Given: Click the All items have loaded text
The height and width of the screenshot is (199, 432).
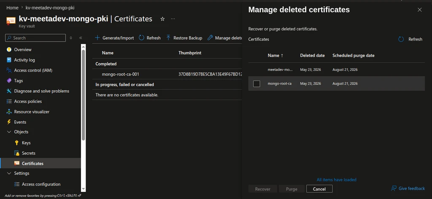Looking at the screenshot, I should (x=336, y=180).
